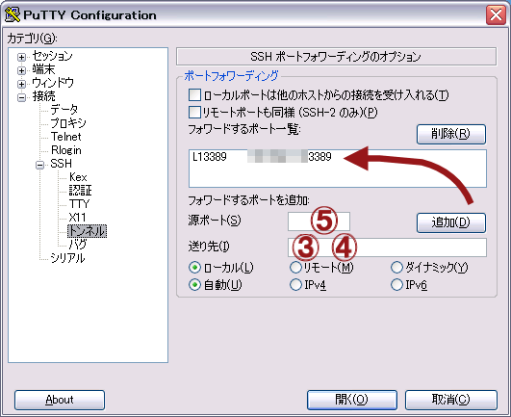Open the バグ settings page

(x=78, y=245)
